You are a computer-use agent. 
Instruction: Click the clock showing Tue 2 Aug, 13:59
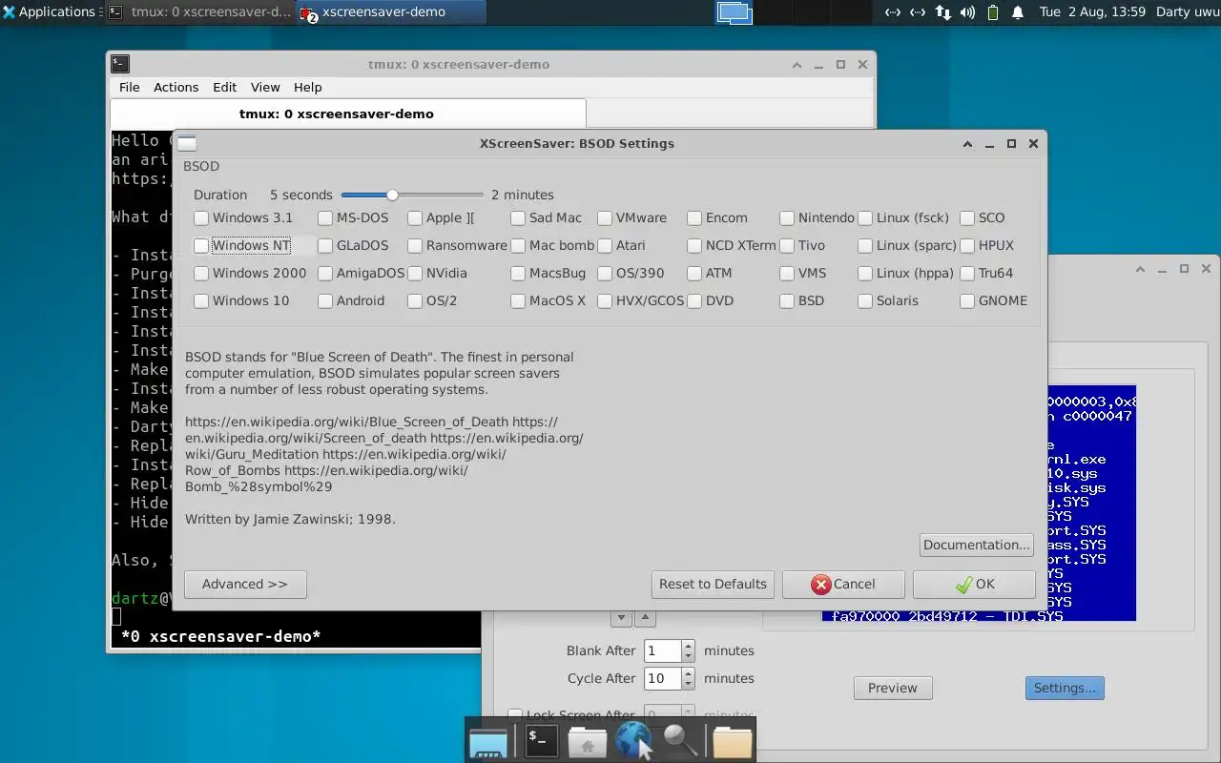(1092, 12)
